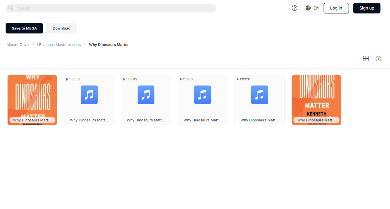The height and width of the screenshot is (209, 390).
Task: Click the 1:10:57 duration label
Action: pyautogui.click(x=188, y=79)
